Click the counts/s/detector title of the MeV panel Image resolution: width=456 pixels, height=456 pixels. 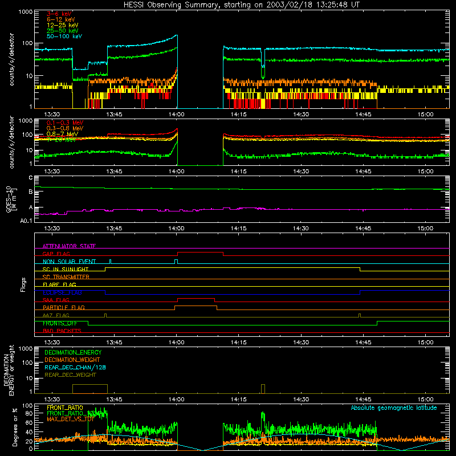coord(11,142)
